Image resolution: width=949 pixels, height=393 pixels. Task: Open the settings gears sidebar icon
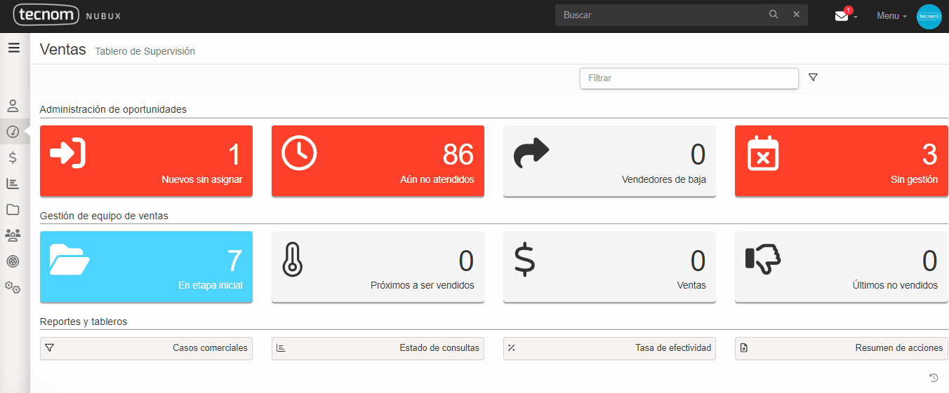(13, 287)
